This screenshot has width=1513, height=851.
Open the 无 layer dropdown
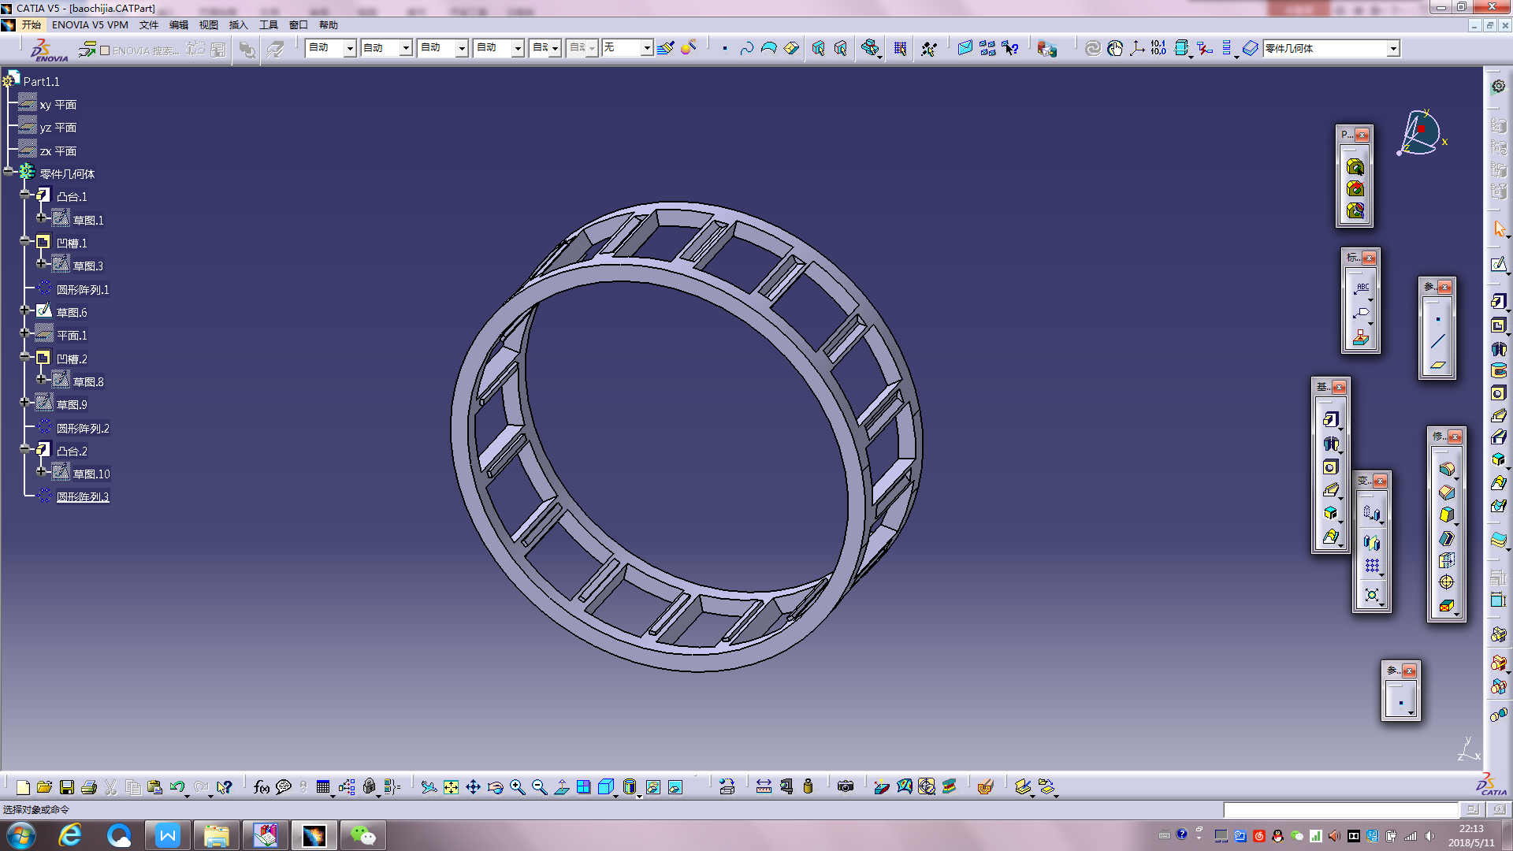point(646,48)
